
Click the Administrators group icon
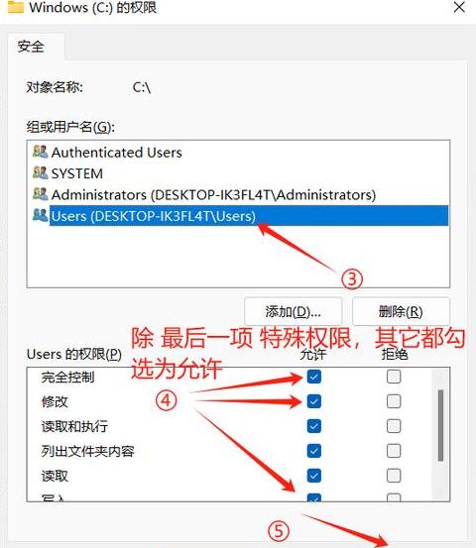click(x=41, y=194)
